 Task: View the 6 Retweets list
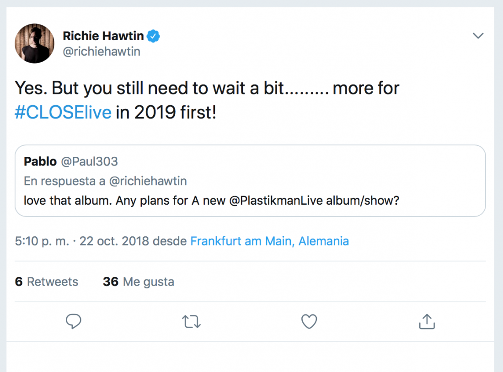[47, 282]
